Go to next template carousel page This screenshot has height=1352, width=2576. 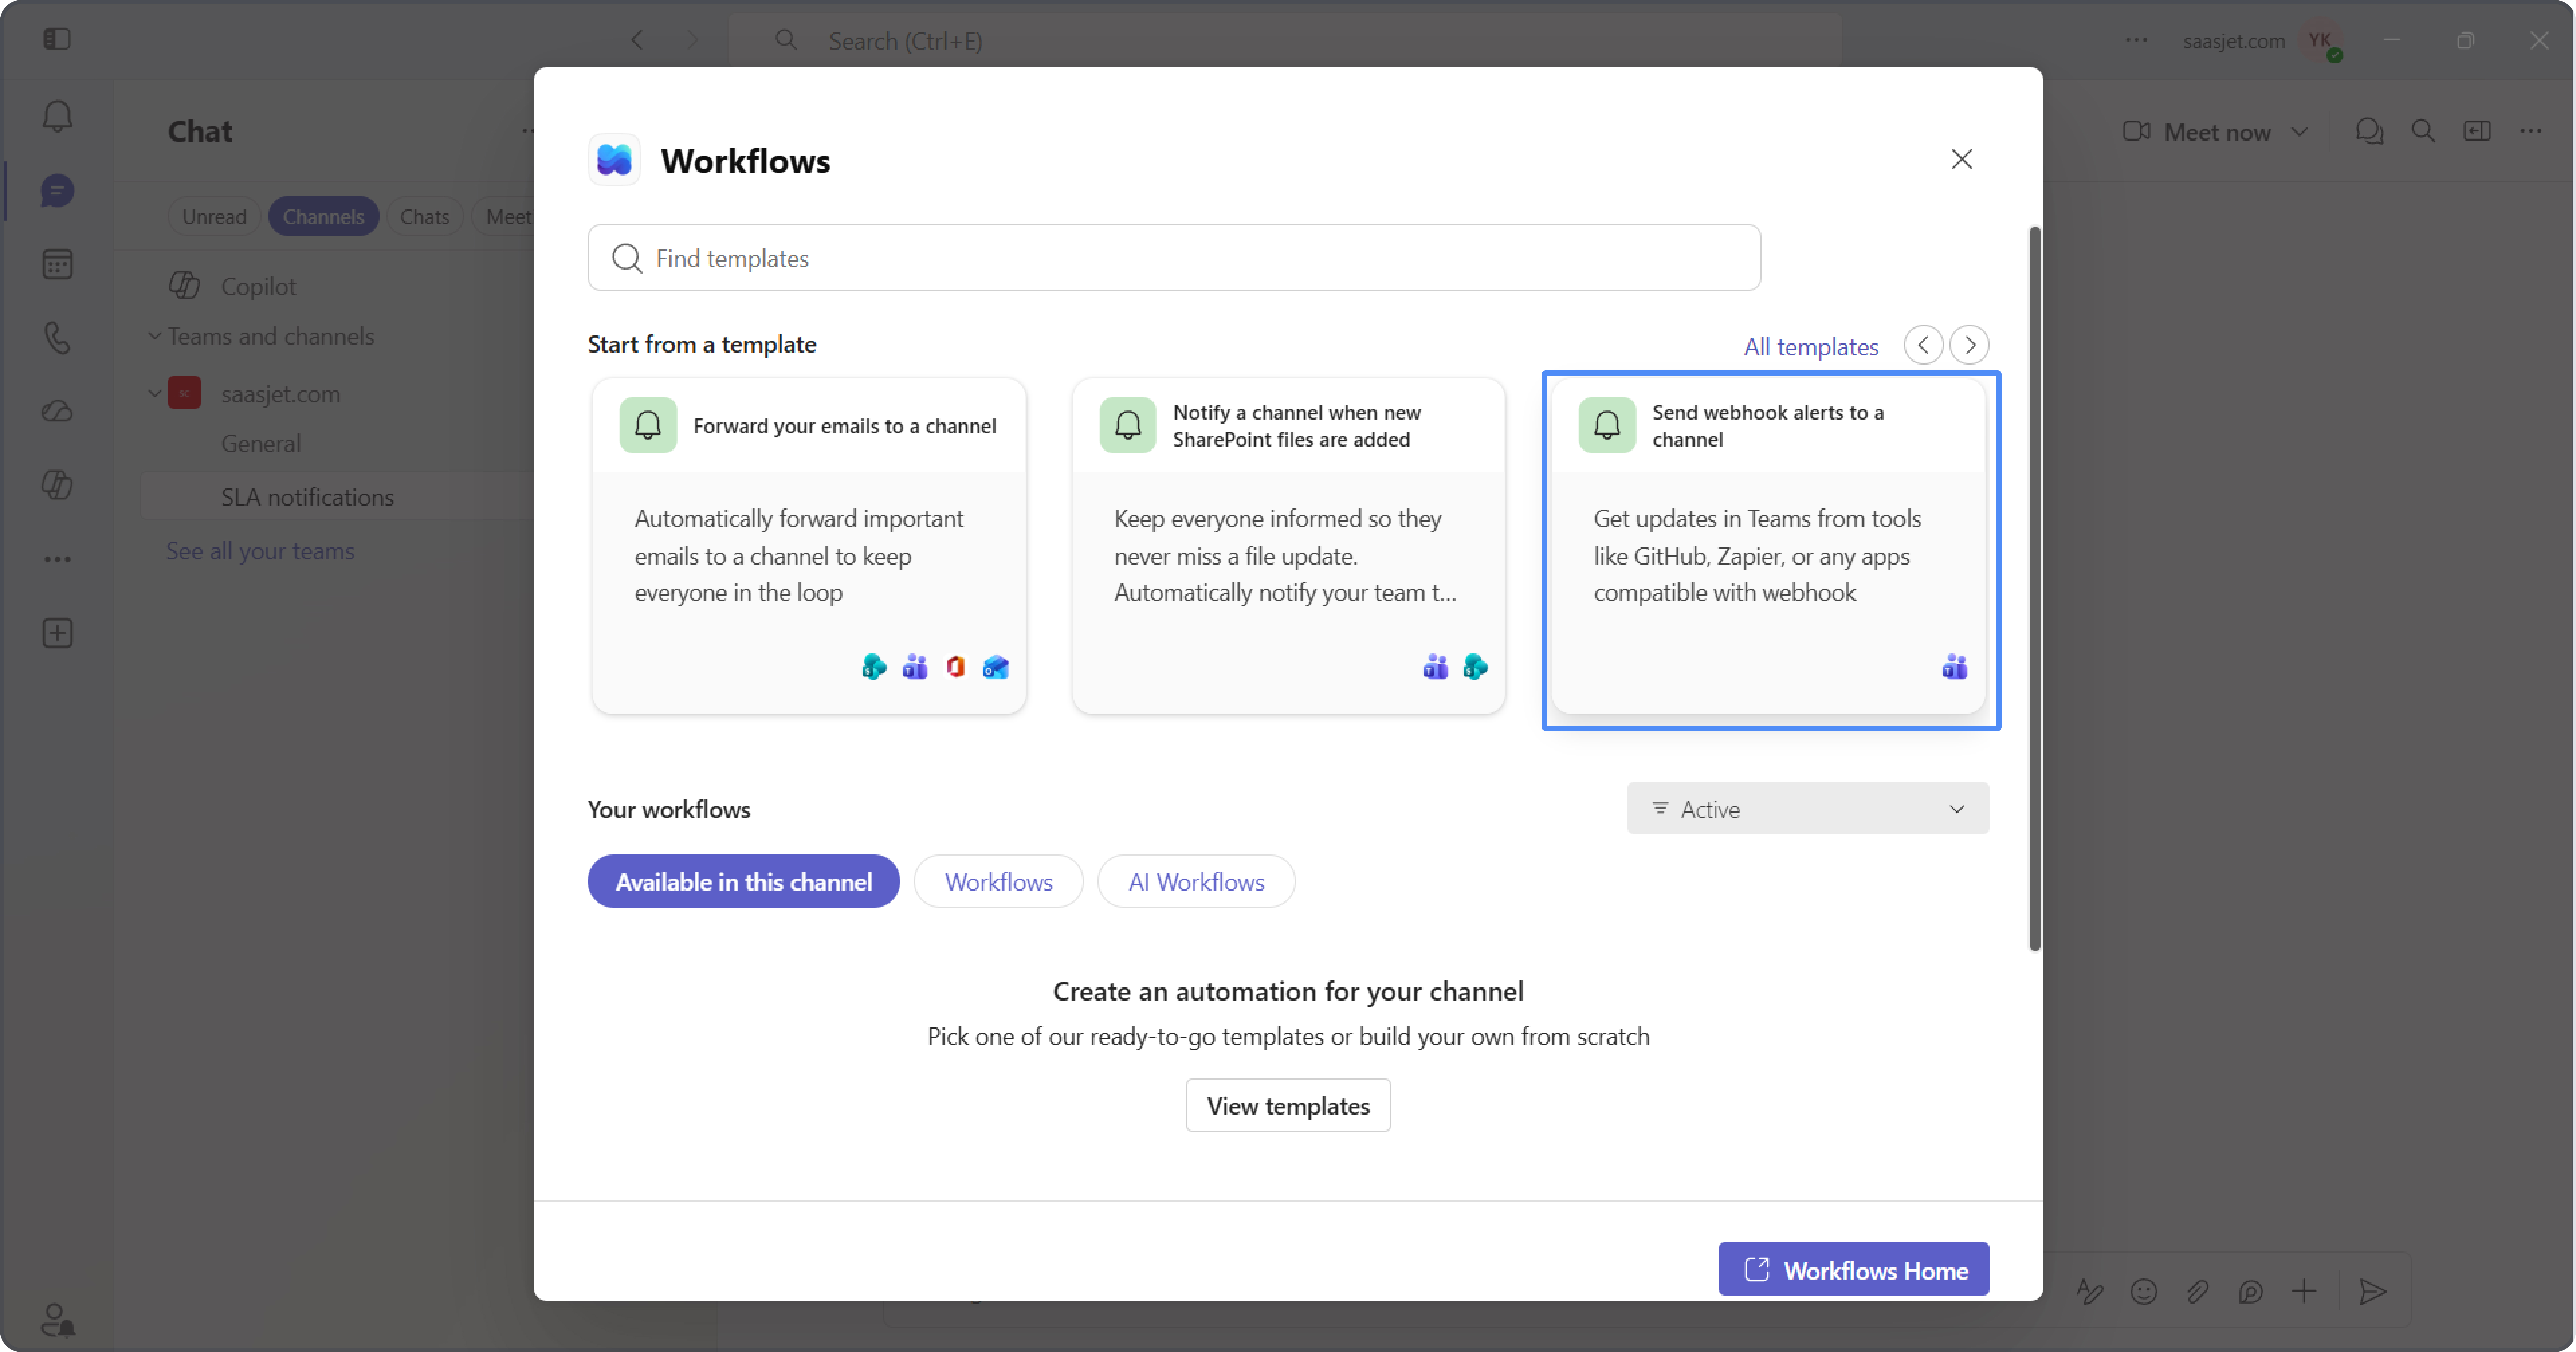(x=1970, y=345)
